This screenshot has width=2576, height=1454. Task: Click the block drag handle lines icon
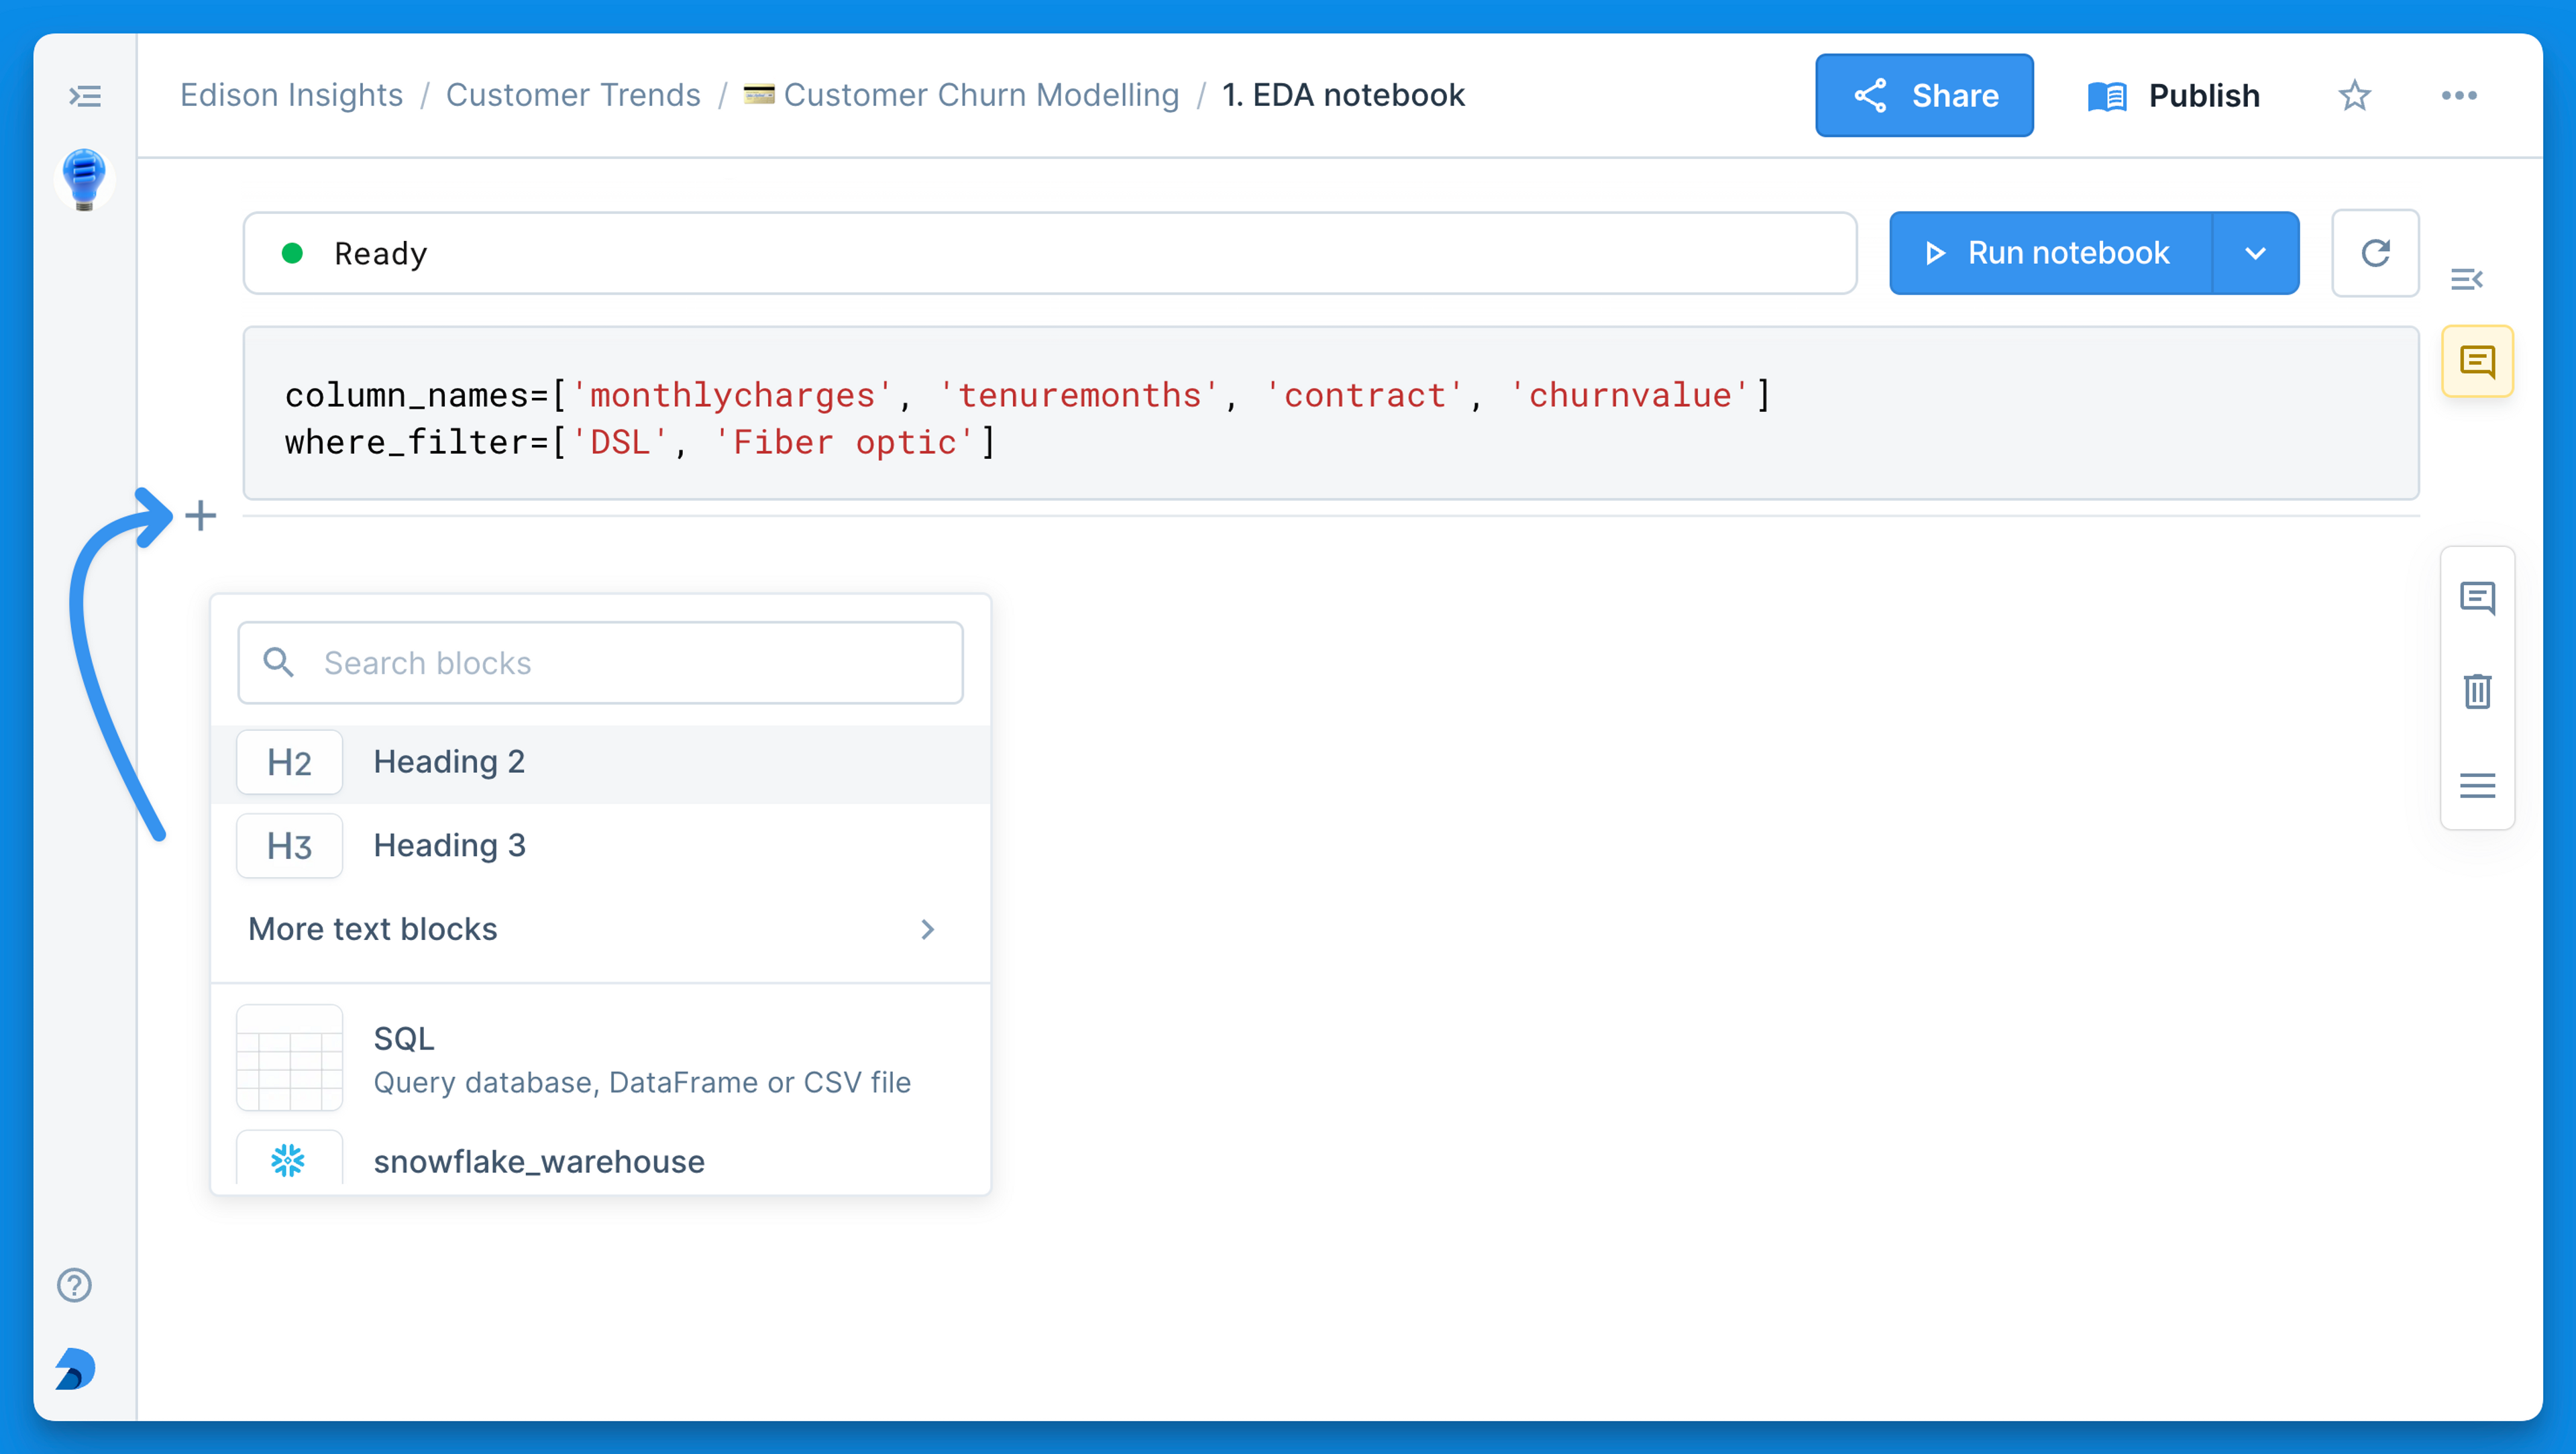tap(2477, 785)
